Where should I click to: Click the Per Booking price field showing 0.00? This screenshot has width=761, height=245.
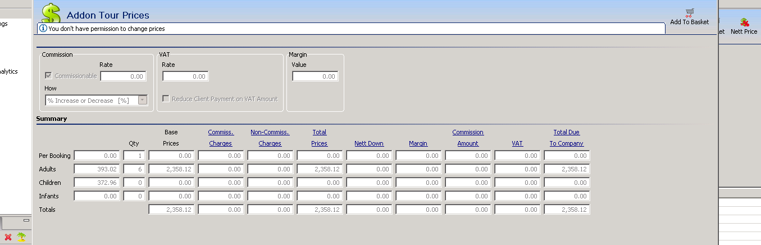(x=97, y=156)
